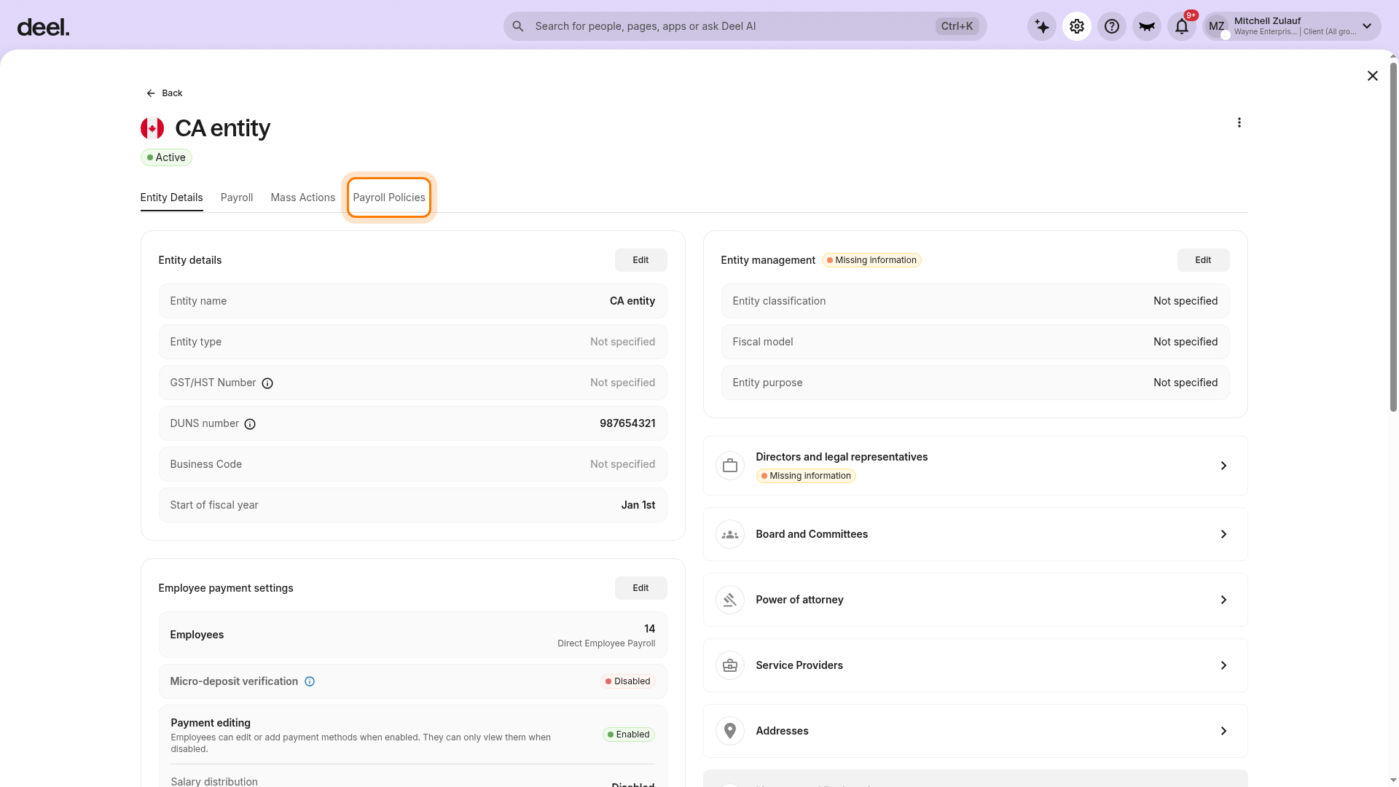Open the settings gear icon
This screenshot has height=787, width=1399.
(x=1077, y=26)
